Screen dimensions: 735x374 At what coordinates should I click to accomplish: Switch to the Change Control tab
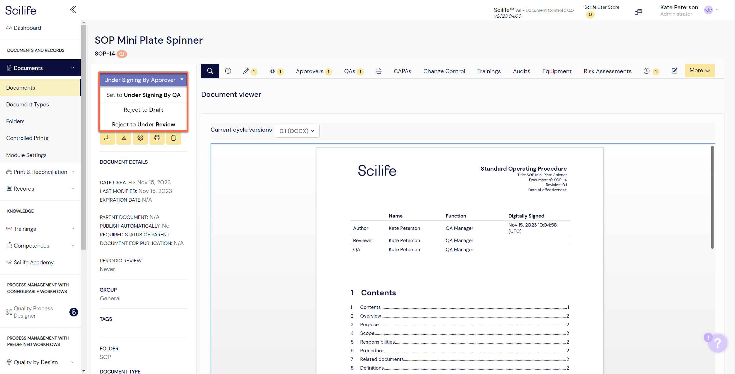click(x=444, y=71)
